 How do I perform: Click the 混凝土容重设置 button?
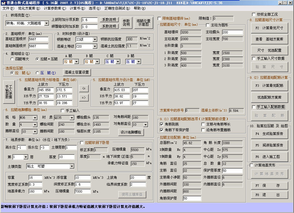(77, 72)
